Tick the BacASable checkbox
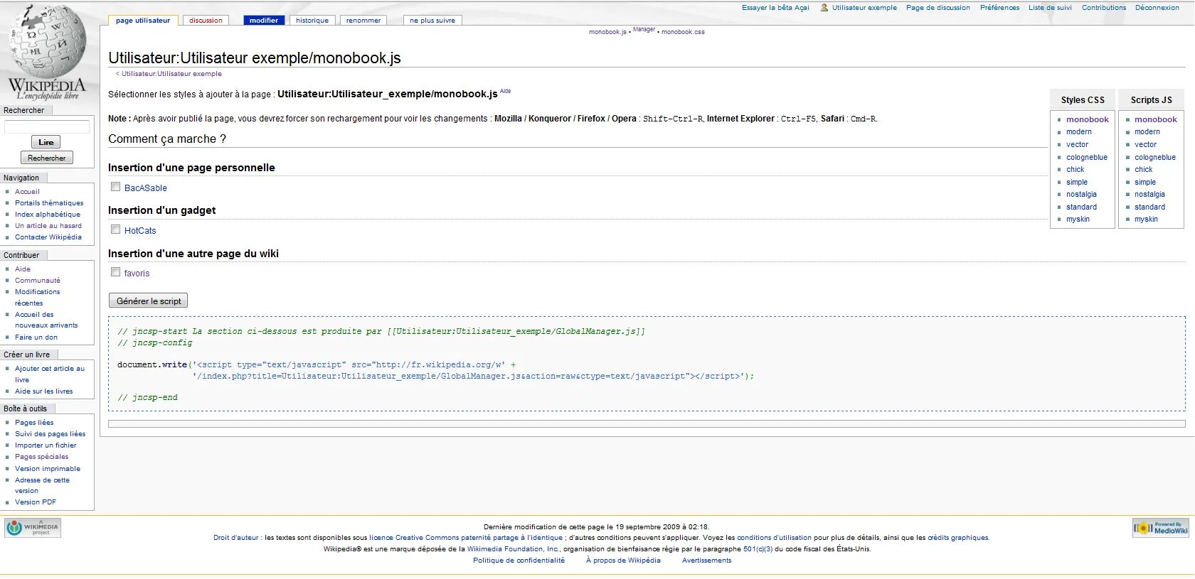This screenshot has height=579, width=1195. 115,187
